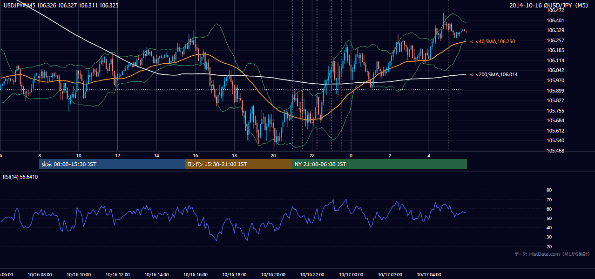Click the RSI(14) 55.6410 indicator label
Screen dimensions: 595x279
click(20, 177)
